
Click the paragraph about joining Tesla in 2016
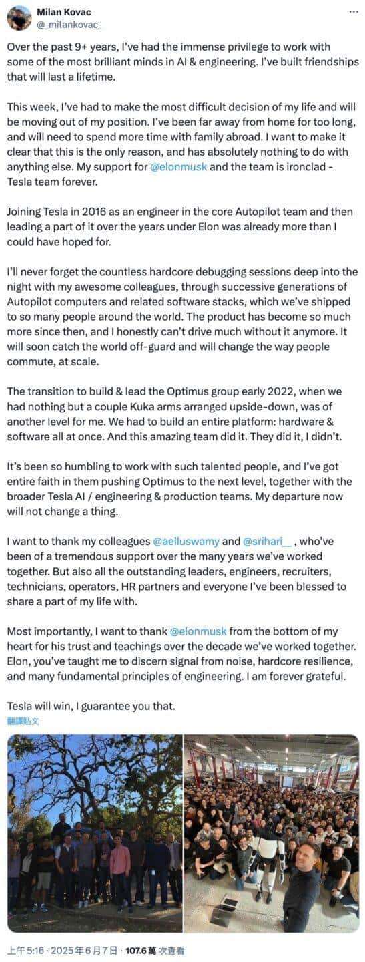(x=180, y=226)
